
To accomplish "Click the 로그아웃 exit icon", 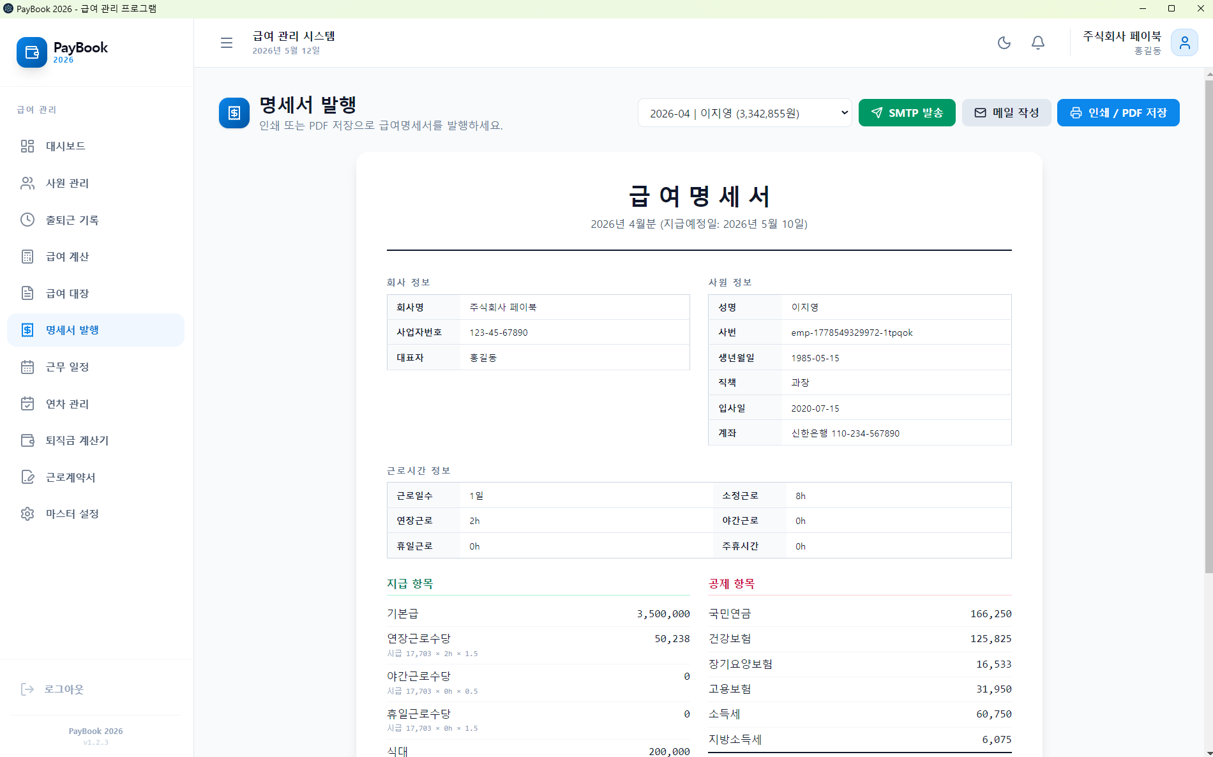I will tap(27, 689).
